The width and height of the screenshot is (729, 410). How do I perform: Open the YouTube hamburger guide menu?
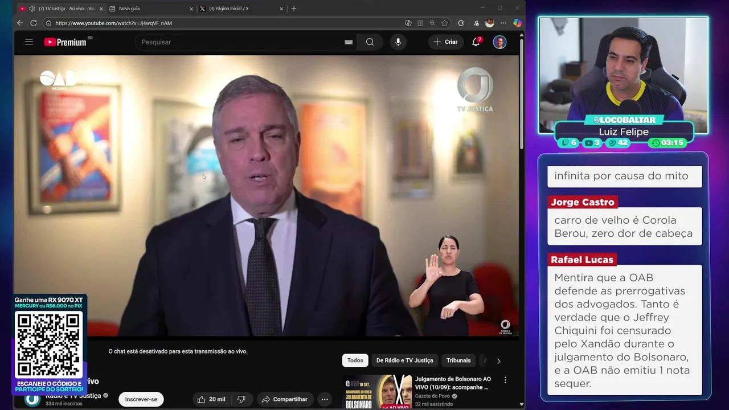pos(29,42)
